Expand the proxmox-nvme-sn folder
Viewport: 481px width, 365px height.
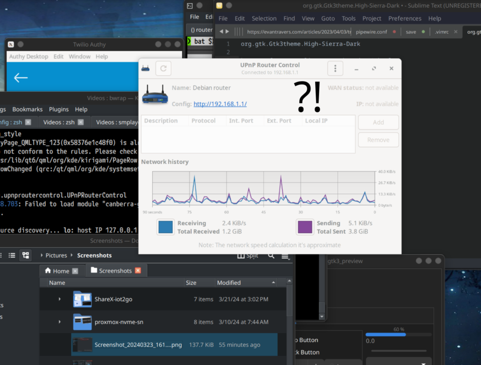[60, 322]
